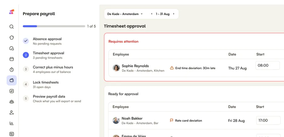This screenshot has height=137, width=284.
Task: Click Noah Bakker's name
Action: pos(132,118)
